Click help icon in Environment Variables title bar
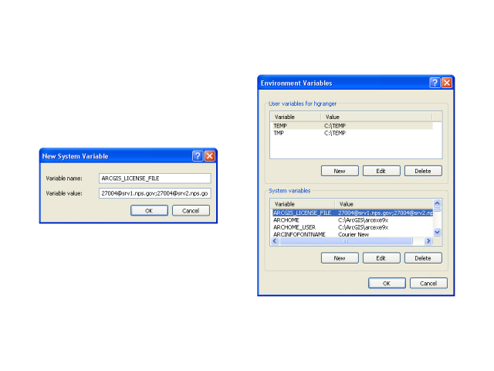Viewport: 494px width, 371px height. (435, 83)
